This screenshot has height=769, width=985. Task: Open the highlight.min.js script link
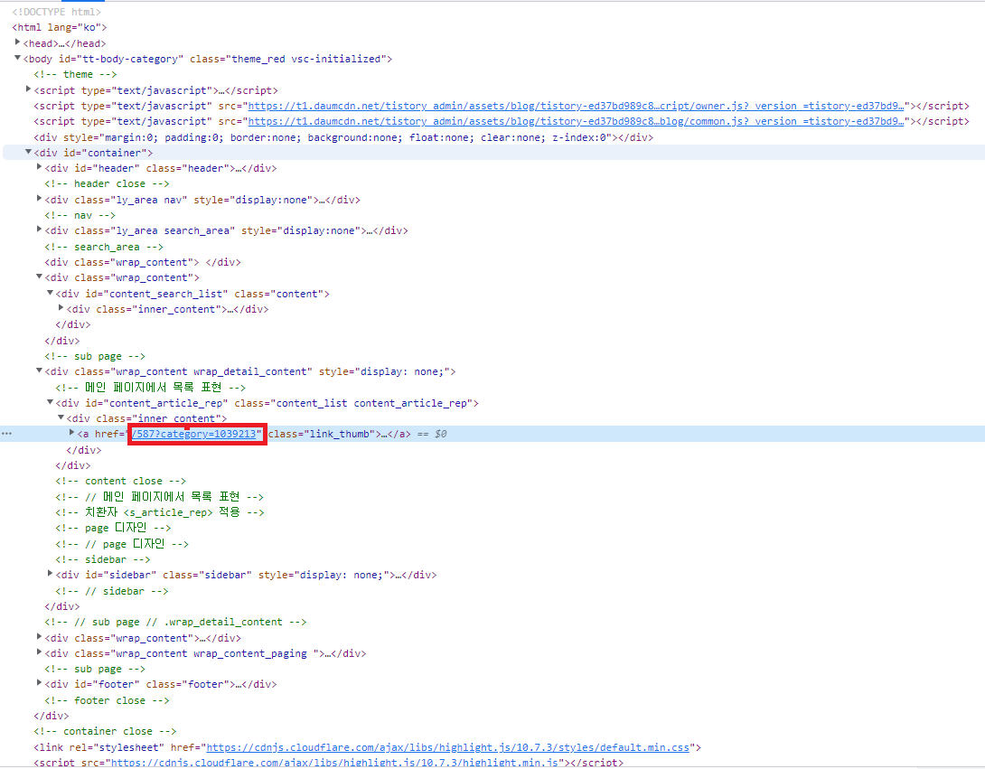334,763
